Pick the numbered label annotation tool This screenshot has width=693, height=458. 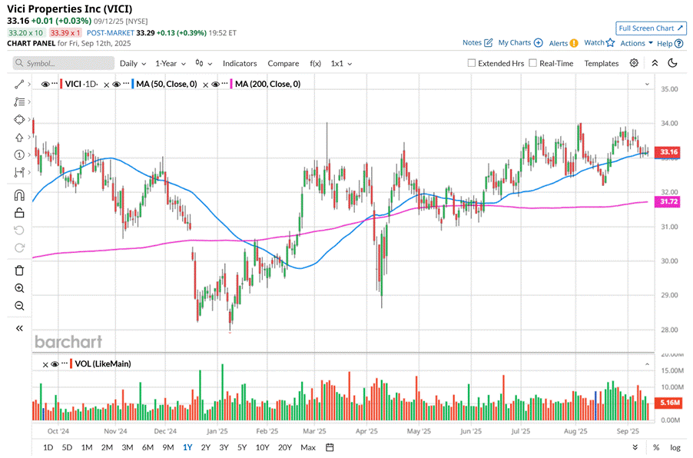[19, 154]
